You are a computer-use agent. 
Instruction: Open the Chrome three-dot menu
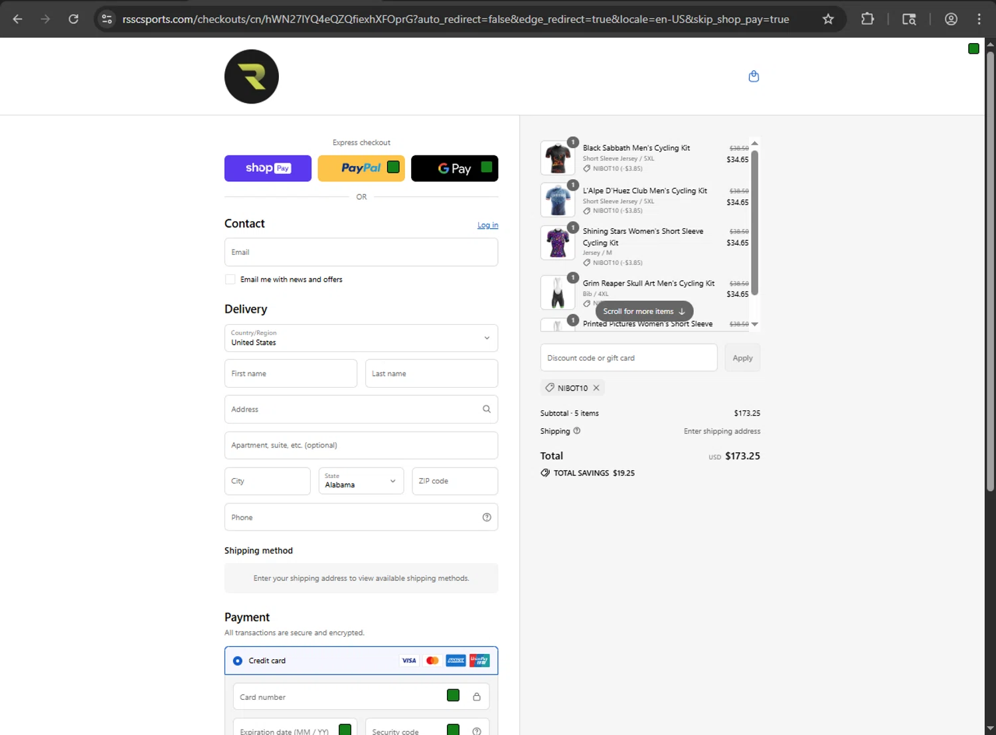click(x=979, y=19)
